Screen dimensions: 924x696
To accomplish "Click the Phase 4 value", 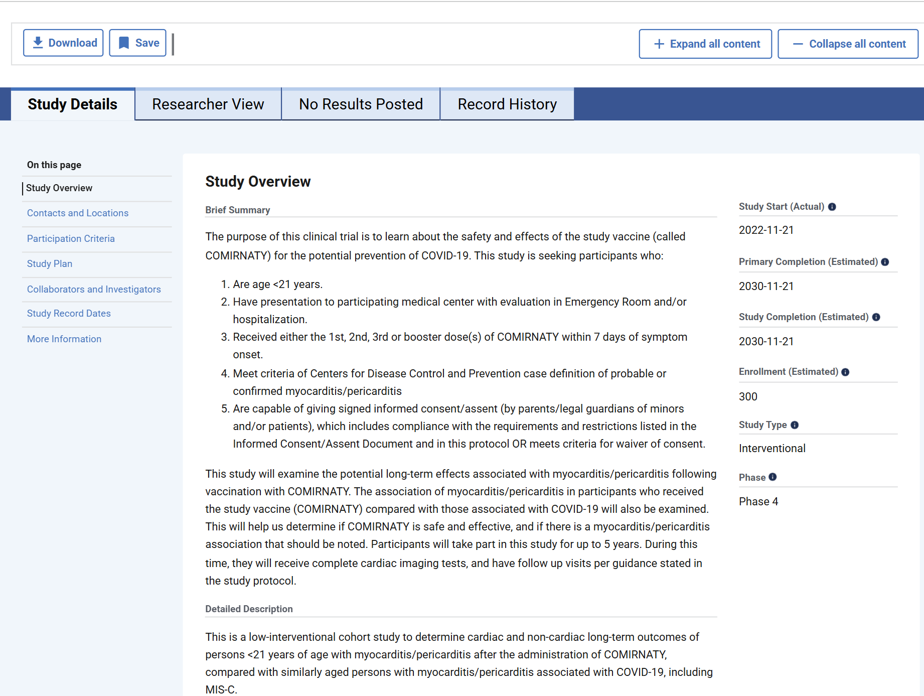I will (x=758, y=501).
